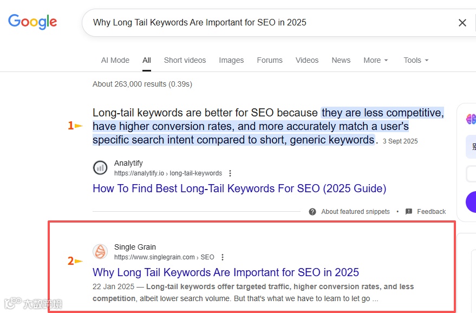Open three-dot menu beside singlegrain.com URL
Viewport: 476px width, 313px height.
[223, 257]
